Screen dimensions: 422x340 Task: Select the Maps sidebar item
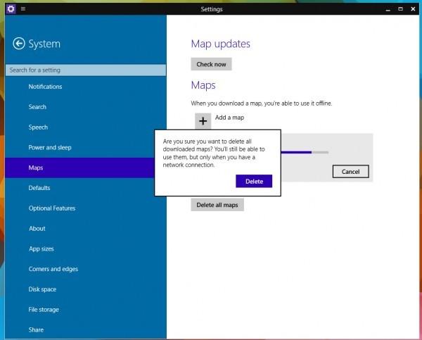pyautogui.click(x=36, y=168)
